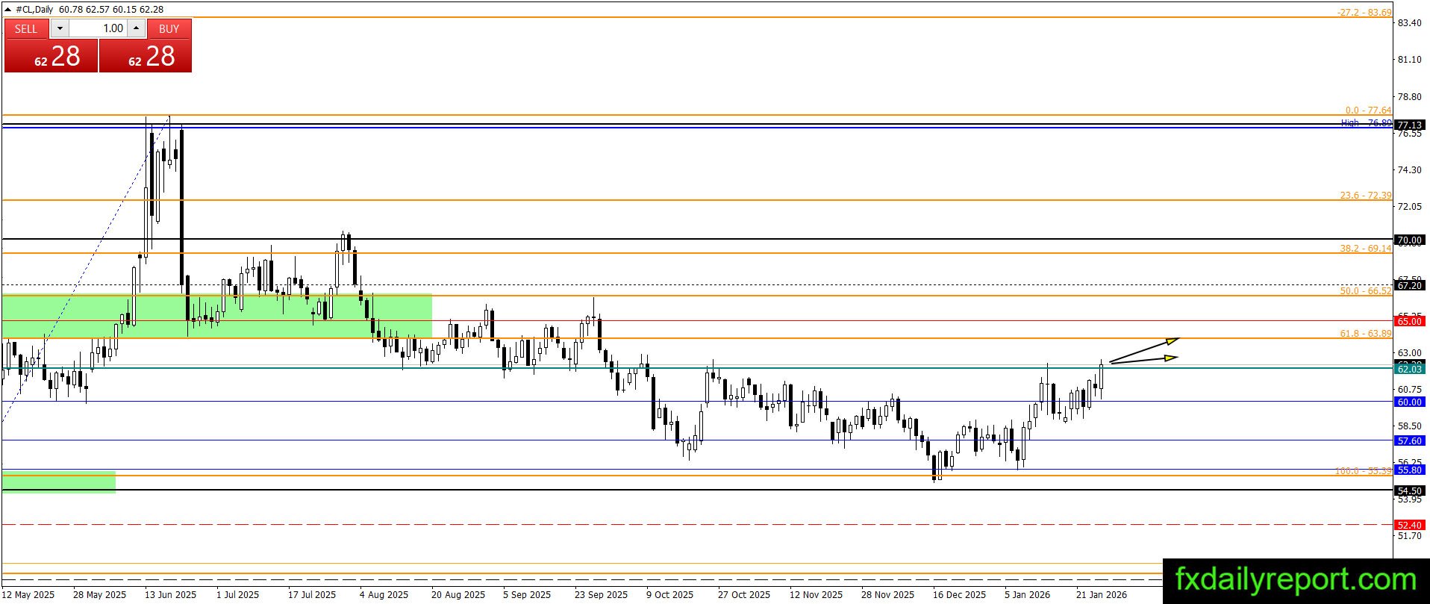Viewport: 1430px width, 604px height.
Task: Click the 28 Nov 2025 date label
Action: click(888, 595)
